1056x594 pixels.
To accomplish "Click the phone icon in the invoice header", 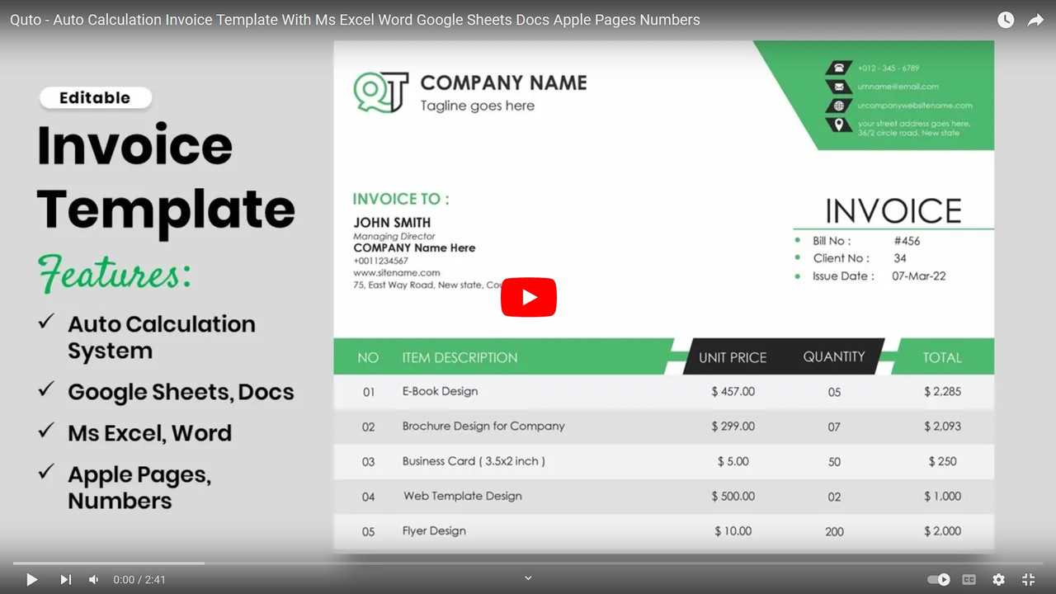I will (x=839, y=68).
